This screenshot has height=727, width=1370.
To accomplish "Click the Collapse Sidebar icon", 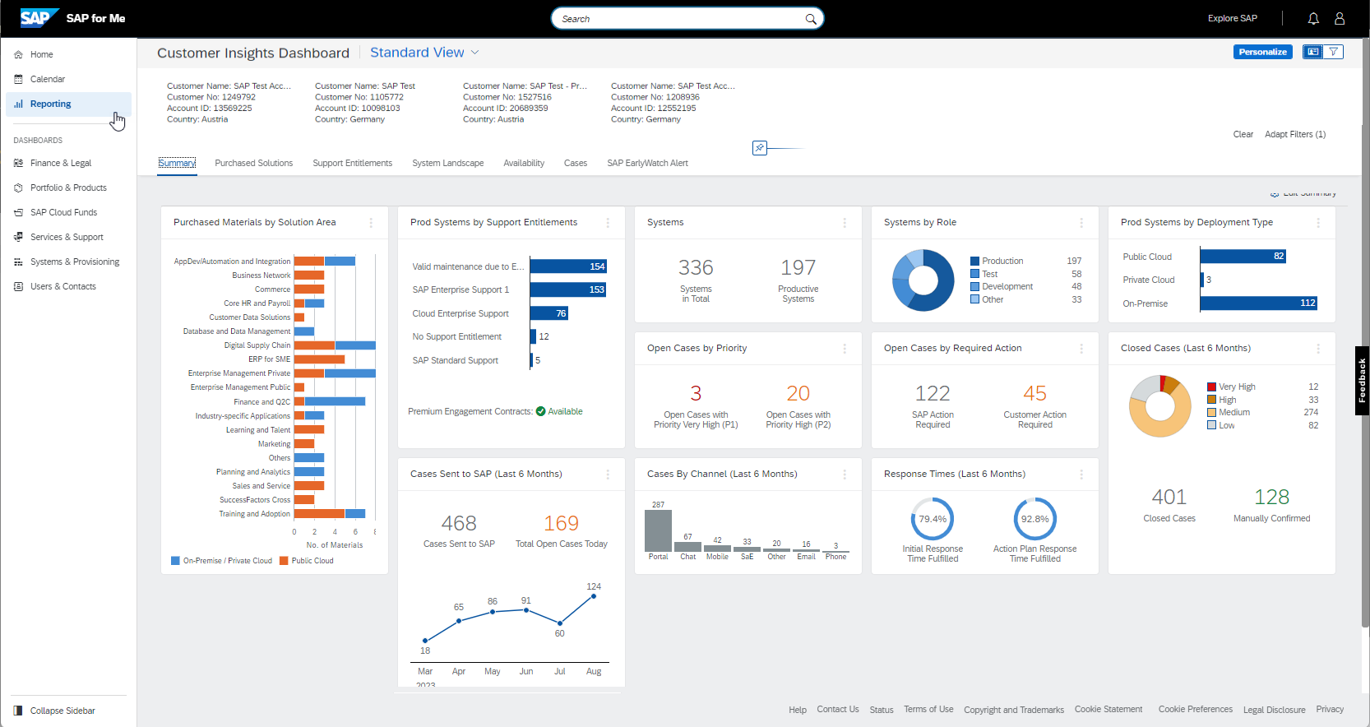I will pyautogui.click(x=18, y=711).
